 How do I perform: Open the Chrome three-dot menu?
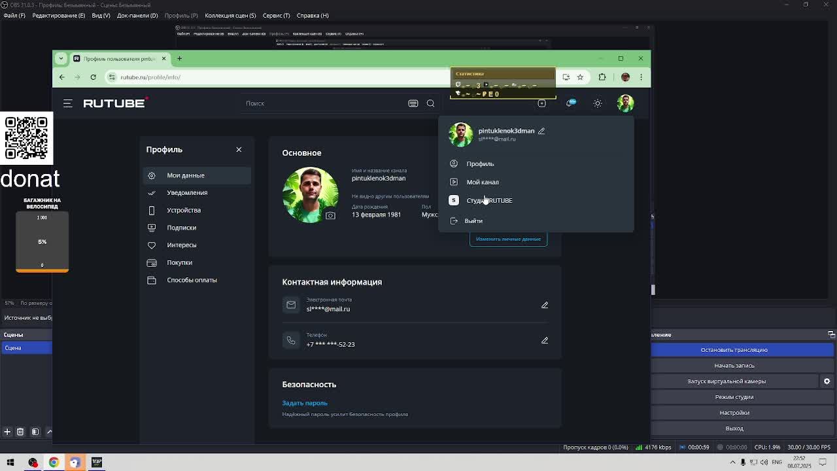click(641, 77)
